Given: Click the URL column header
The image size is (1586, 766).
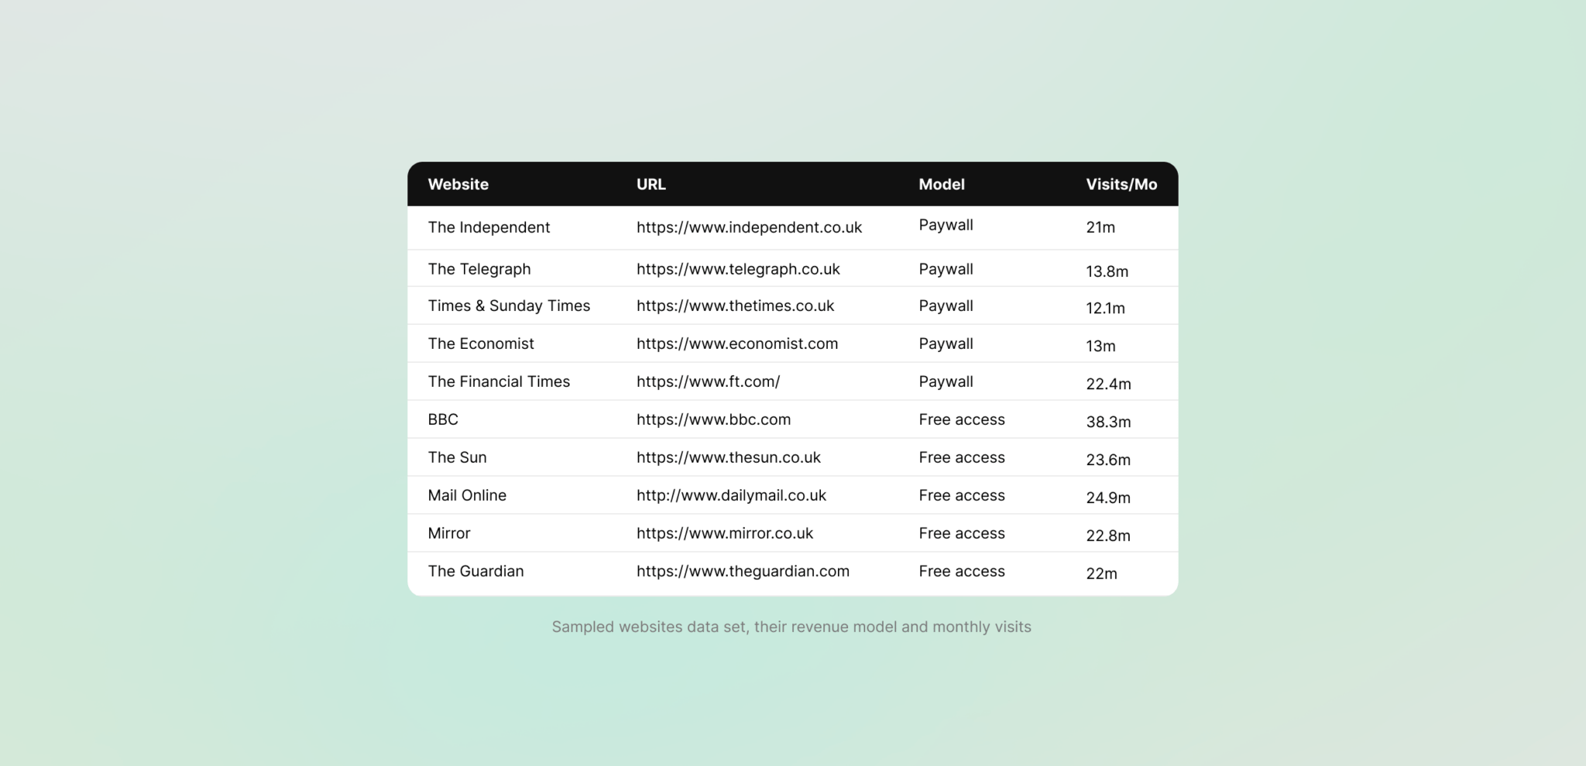Looking at the screenshot, I should (651, 184).
